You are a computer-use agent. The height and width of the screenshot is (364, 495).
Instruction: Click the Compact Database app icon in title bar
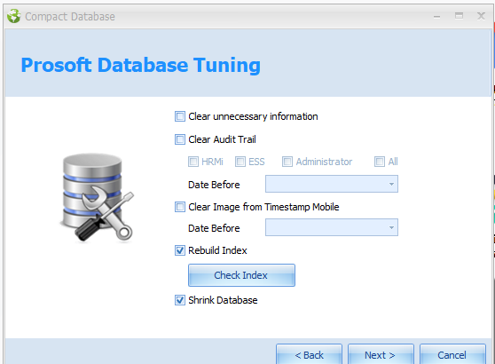point(14,16)
